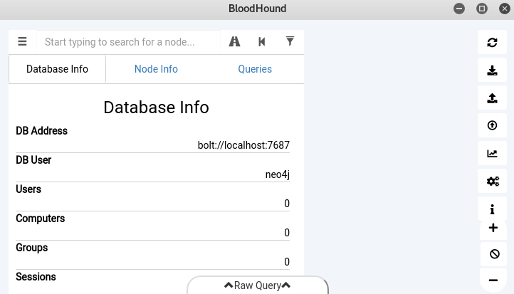The image size is (514, 294).
Task: Refresh the graph view
Action: (492, 42)
